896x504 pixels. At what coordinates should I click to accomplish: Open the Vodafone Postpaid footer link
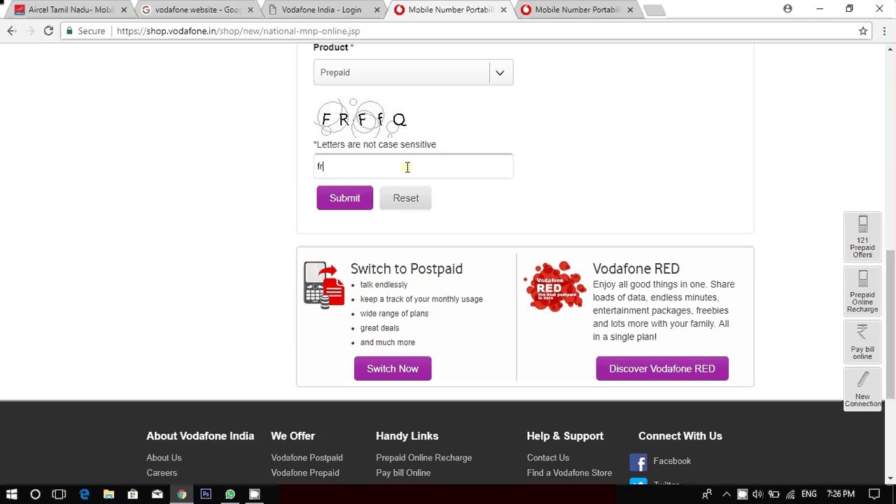tap(307, 458)
